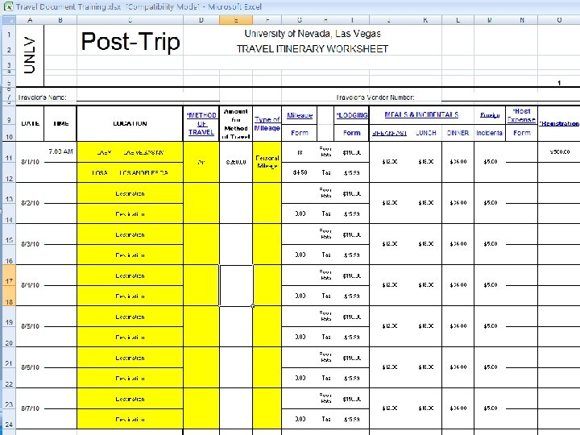Click the TRAVEL ITINERARY WORKSHEET heading
Image resolution: width=580 pixels, height=435 pixels.
click(x=313, y=49)
